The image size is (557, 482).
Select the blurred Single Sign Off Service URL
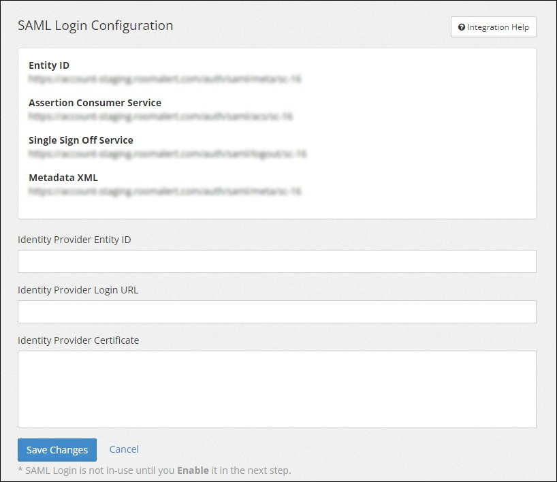(x=168, y=154)
